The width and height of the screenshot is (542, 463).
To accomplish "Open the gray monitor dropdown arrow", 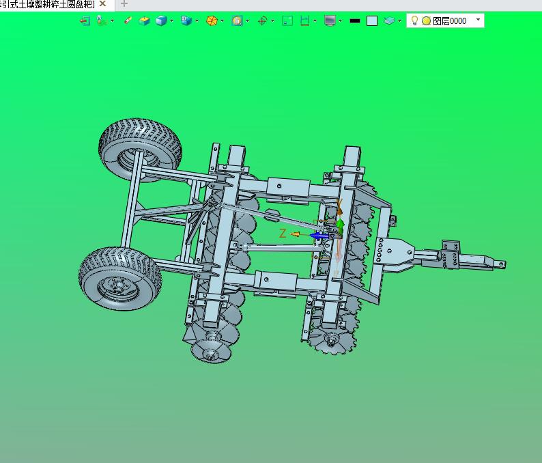I will 341,20.
